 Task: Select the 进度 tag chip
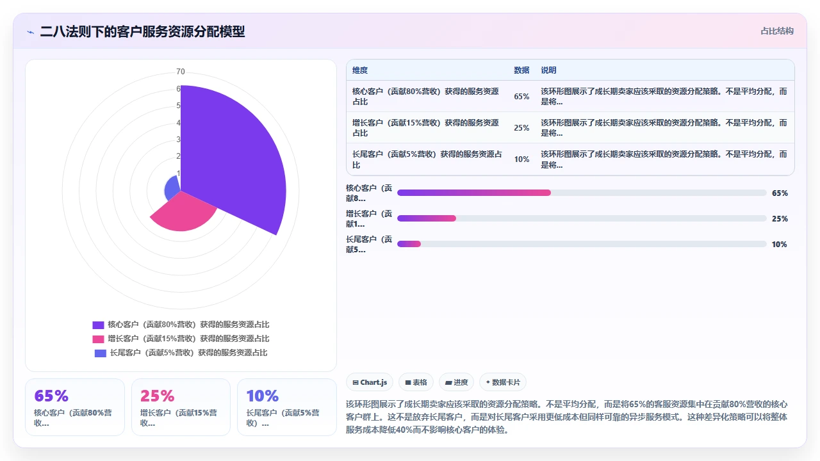(x=456, y=382)
